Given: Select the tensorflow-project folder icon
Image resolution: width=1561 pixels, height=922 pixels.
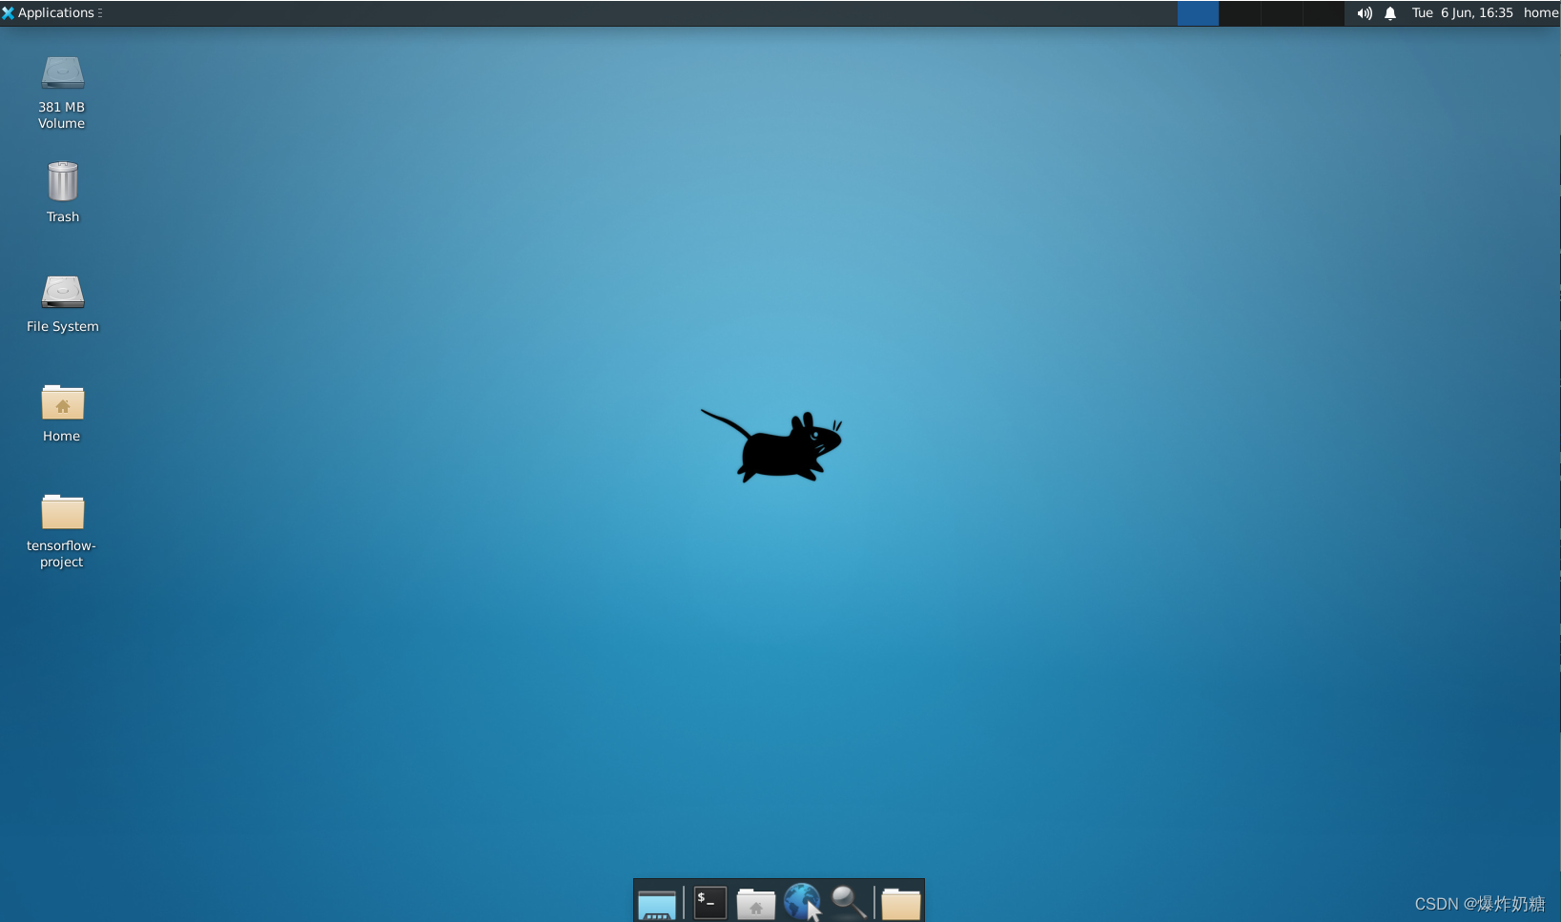Looking at the screenshot, I should pos(63,512).
